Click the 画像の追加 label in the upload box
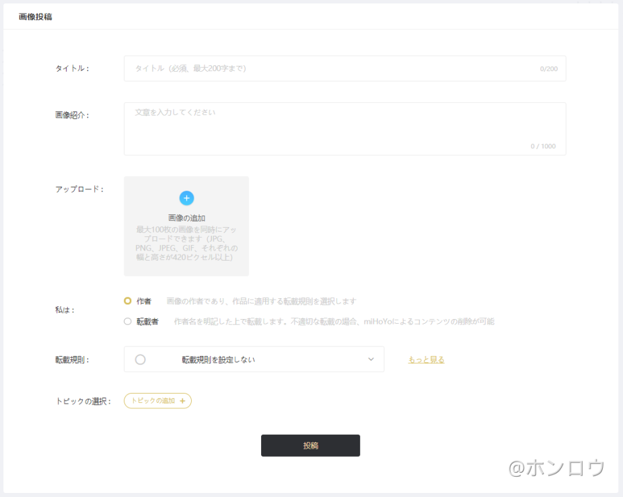The height and width of the screenshot is (497, 623). tap(186, 217)
